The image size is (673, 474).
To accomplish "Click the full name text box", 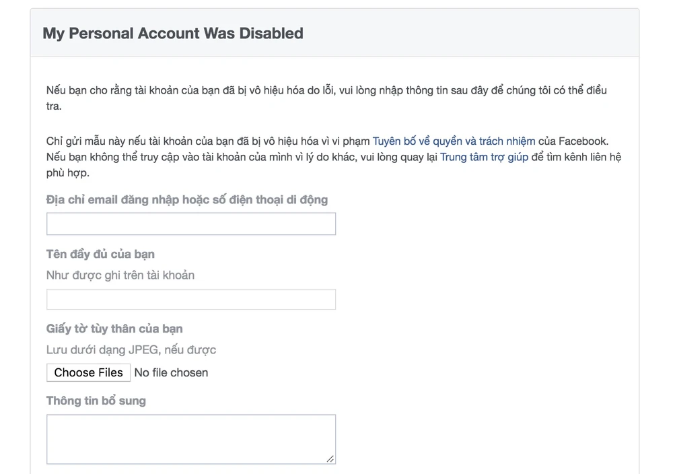I will 190,300.
